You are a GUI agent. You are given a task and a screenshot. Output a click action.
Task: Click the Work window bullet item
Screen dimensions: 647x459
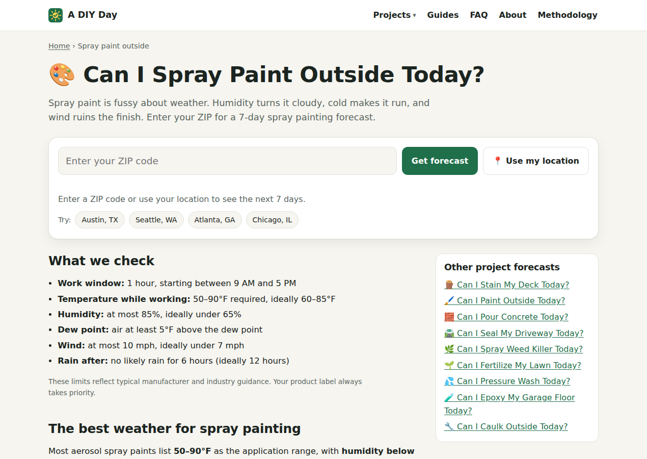[177, 283]
